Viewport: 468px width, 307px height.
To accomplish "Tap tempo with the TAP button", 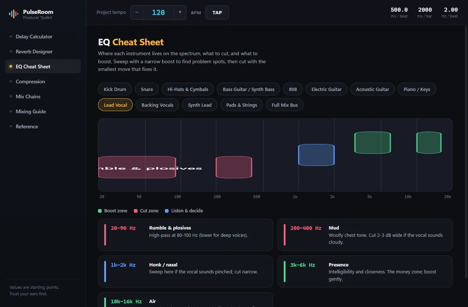I will [x=217, y=12].
